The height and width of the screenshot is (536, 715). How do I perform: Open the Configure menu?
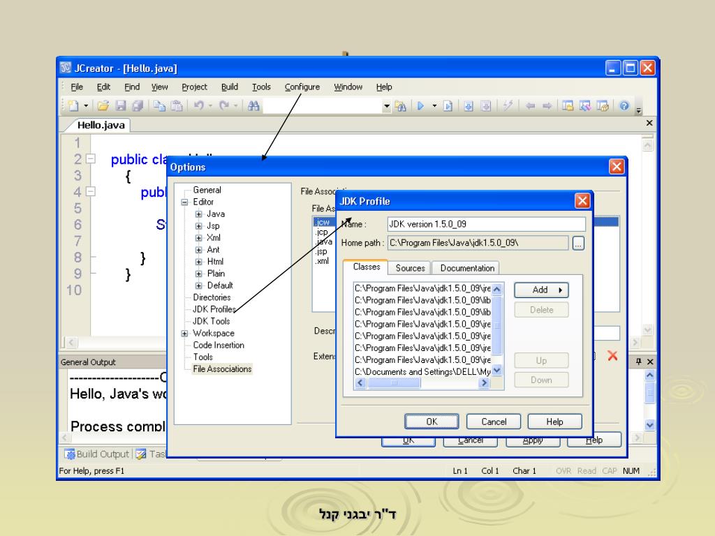click(302, 87)
